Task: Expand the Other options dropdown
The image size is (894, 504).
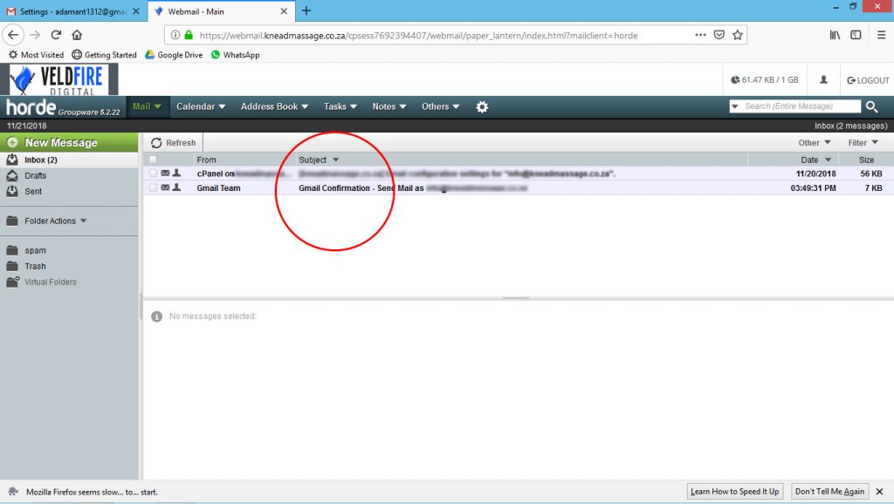Action: tap(815, 143)
